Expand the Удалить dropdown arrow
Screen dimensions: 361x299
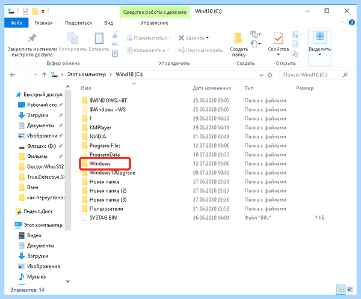(208, 38)
